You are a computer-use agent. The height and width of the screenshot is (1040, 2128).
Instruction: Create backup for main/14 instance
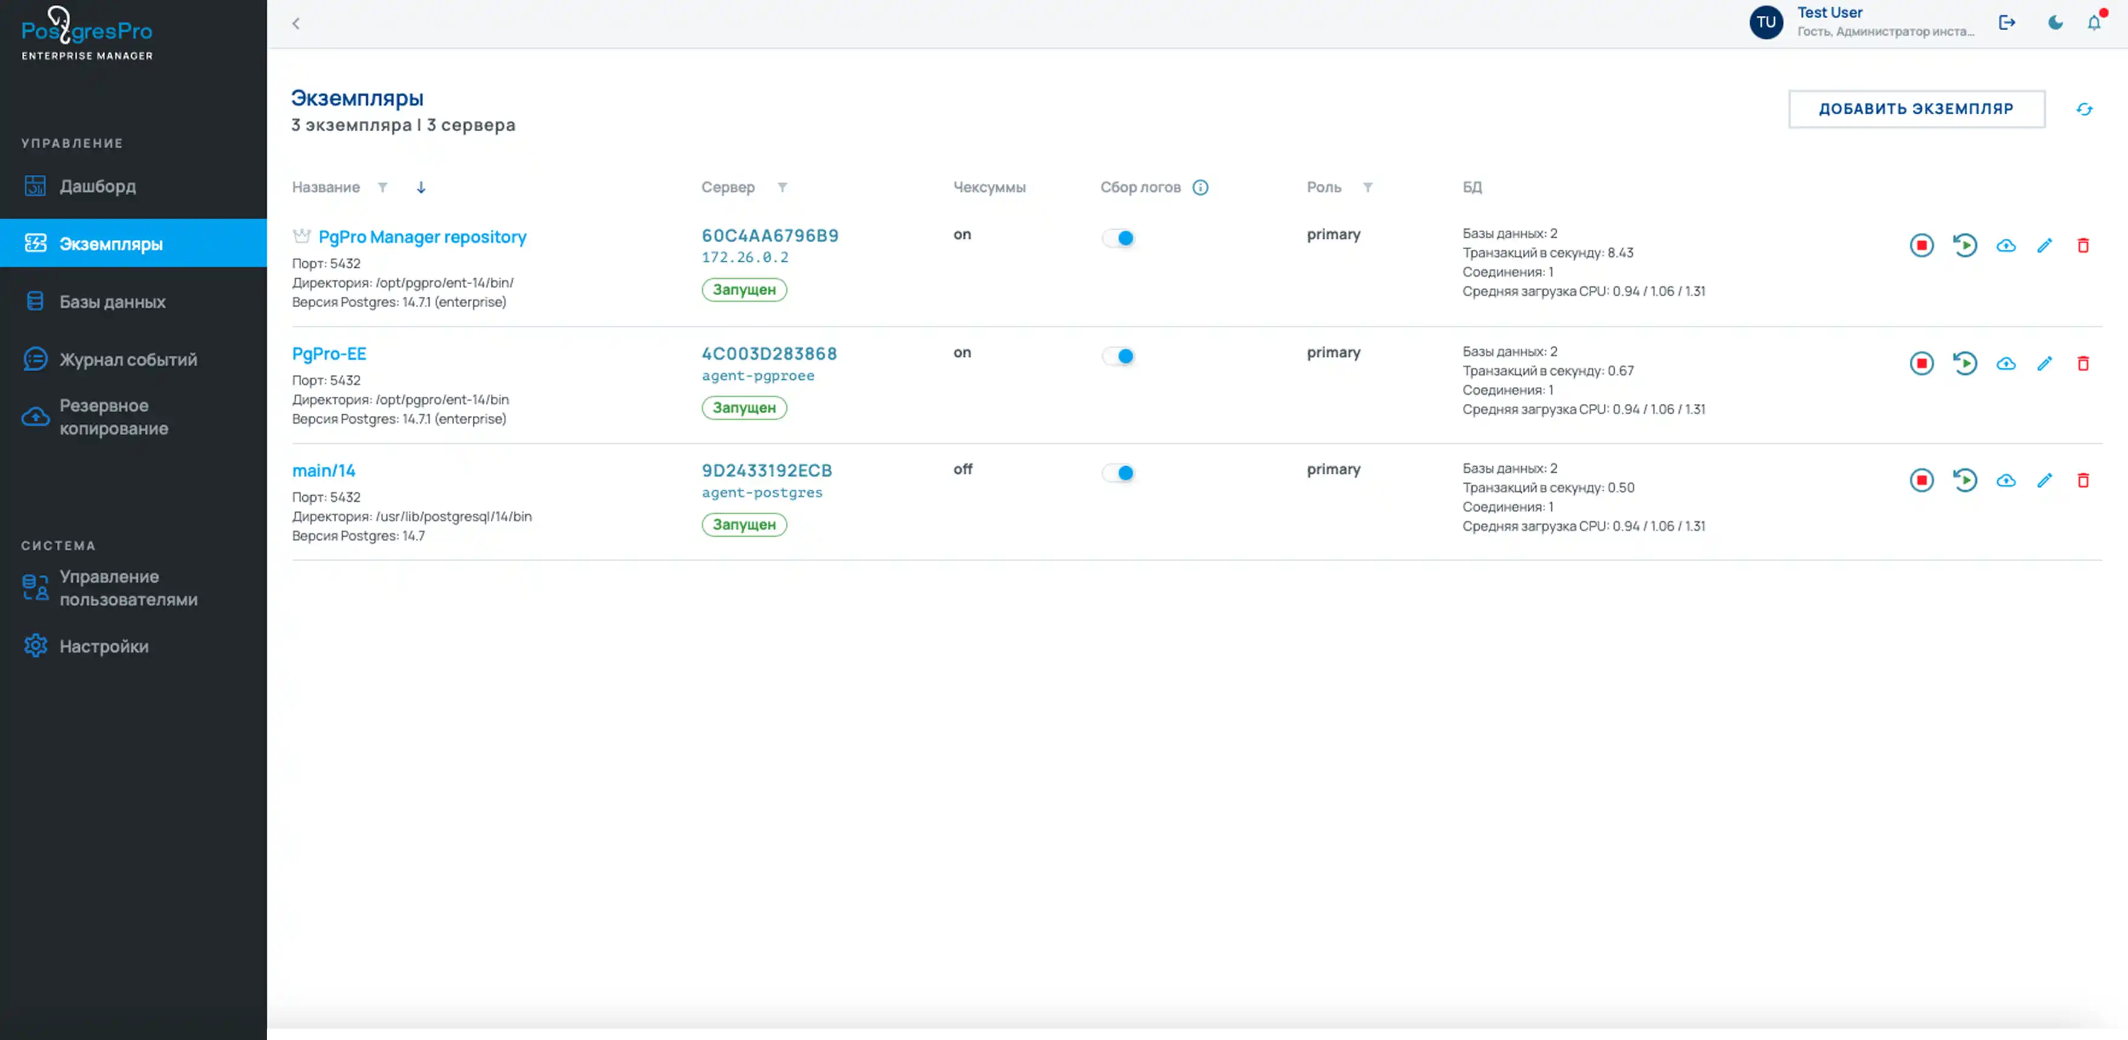click(2006, 481)
